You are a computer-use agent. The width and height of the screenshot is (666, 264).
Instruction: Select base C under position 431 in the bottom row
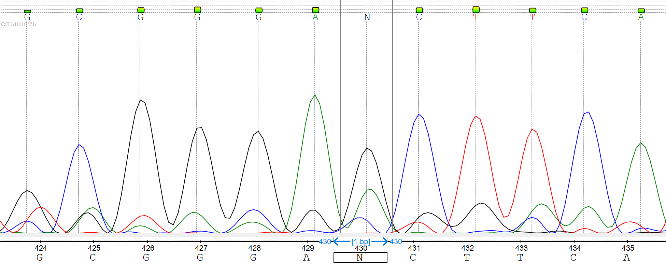[x=413, y=258]
